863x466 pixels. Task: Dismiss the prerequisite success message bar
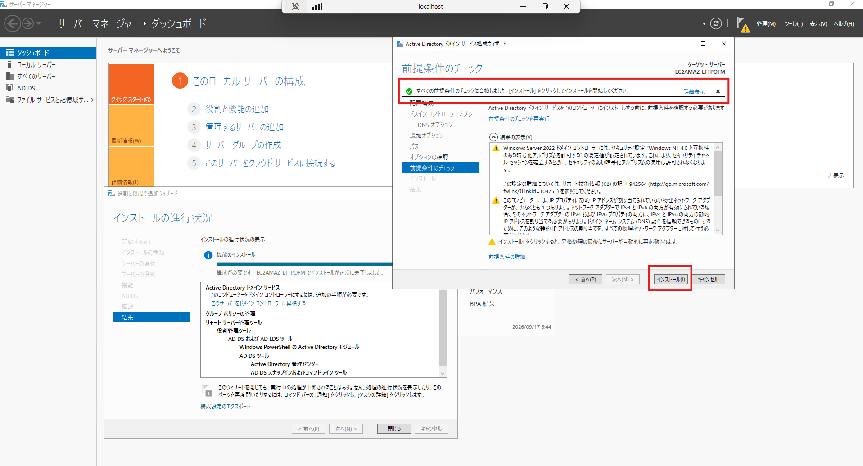[x=718, y=91]
